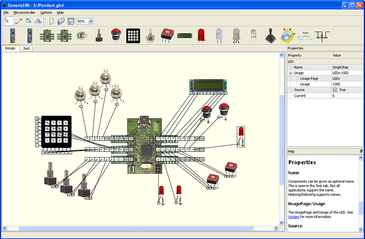Click the Save floppy disk icon

[x=70, y=21]
